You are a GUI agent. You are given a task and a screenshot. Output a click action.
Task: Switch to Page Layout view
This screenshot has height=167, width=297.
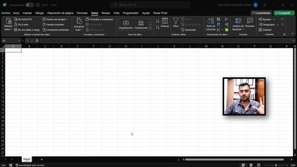(251, 165)
